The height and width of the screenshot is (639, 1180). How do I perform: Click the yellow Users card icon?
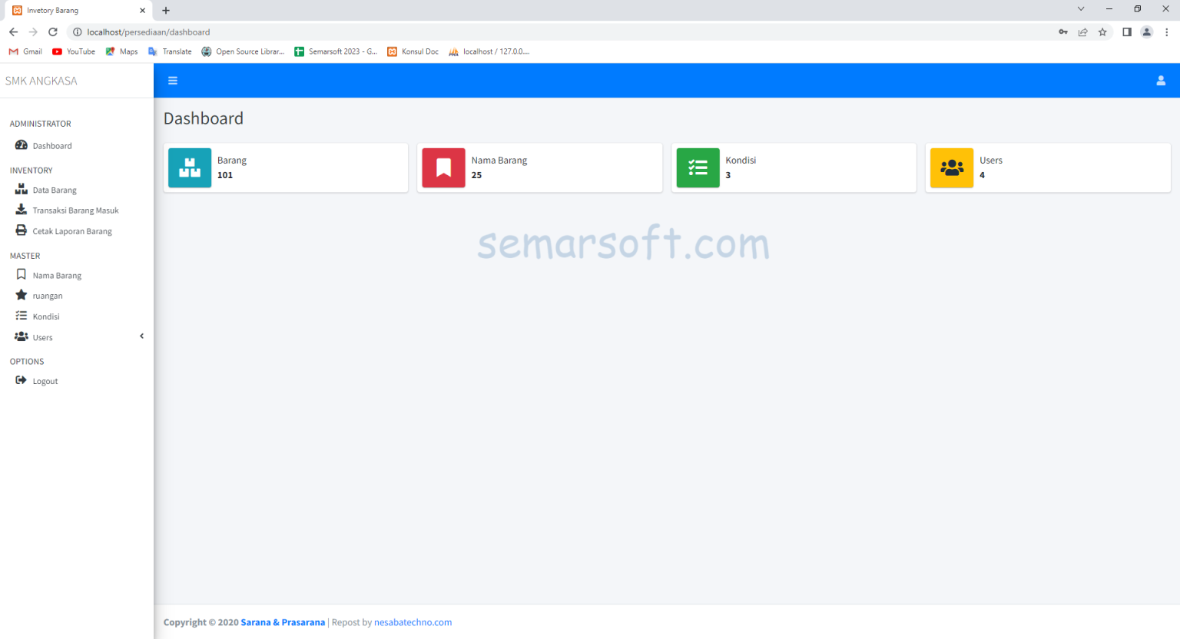pyautogui.click(x=952, y=167)
